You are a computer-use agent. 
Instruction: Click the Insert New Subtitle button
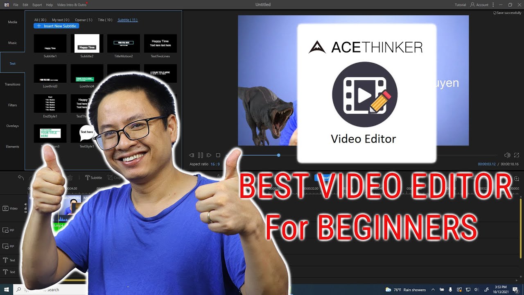coord(56,26)
